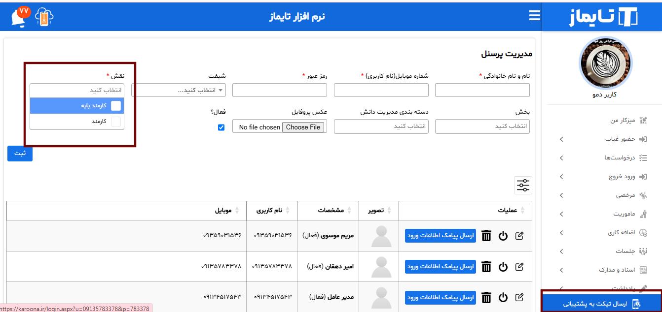Toggle power for امیر دهقان

coord(503,267)
